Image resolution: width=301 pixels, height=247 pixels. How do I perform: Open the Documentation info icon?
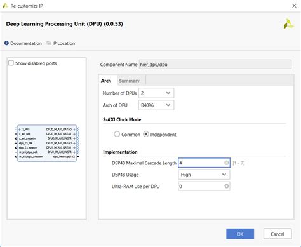click(x=6, y=43)
